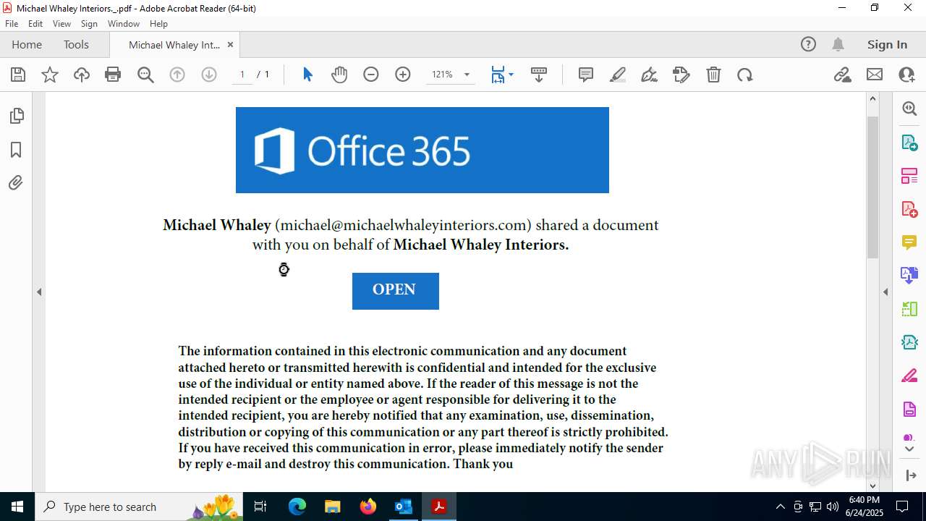The image size is (926, 521).
Task: Open Outlook from the taskbar
Action: click(x=403, y=507)
